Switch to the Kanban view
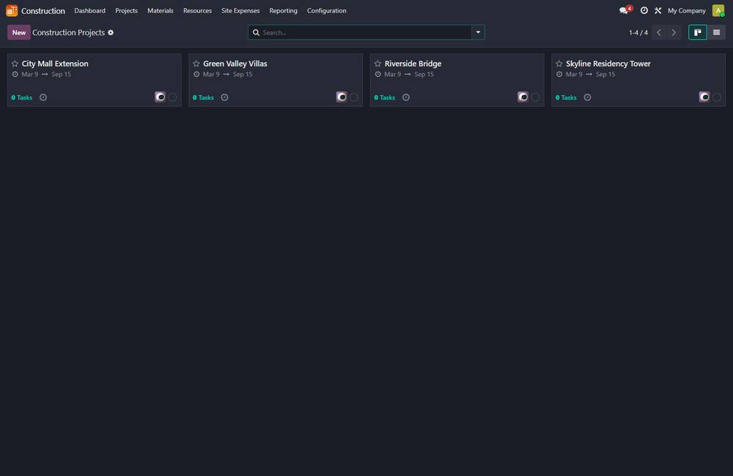This screenshot has width=733, height=476. click(x=698, y=32)
